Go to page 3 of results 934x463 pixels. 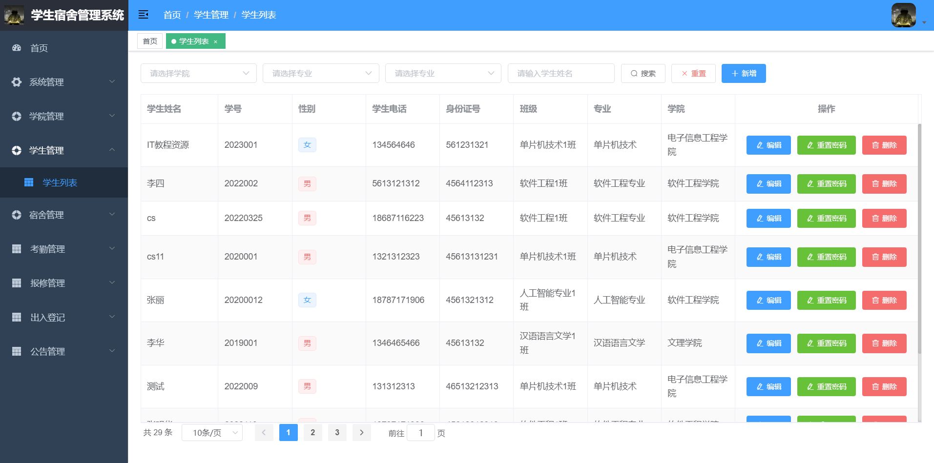point(337,432)
